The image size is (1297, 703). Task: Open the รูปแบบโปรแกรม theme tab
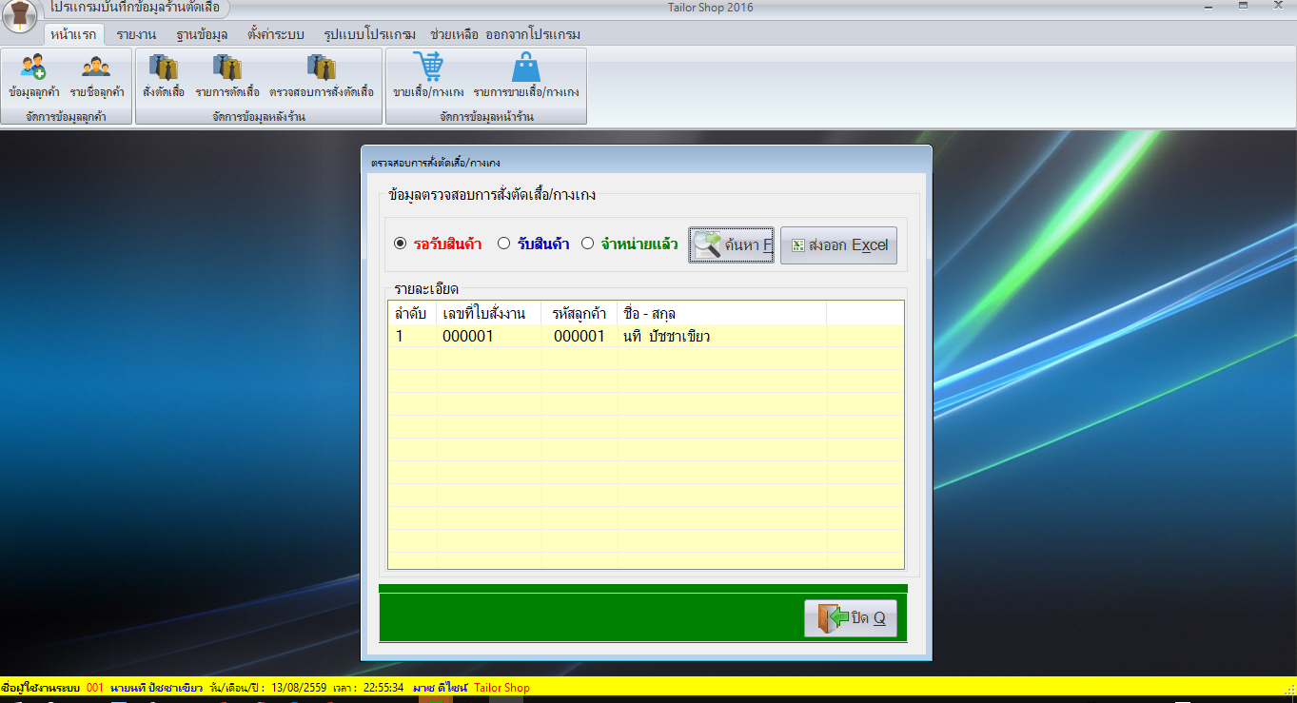[x=369, y=34]
